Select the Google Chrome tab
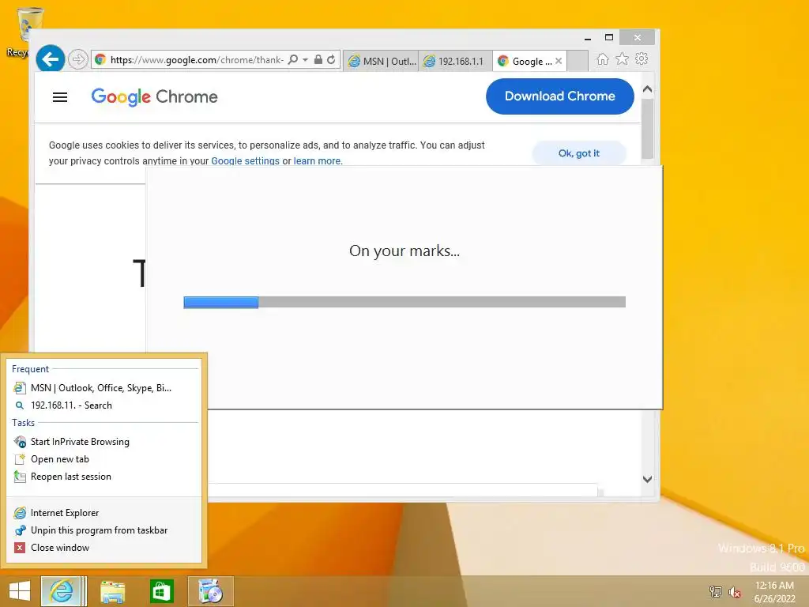Image resolution: width=809 pixels, height=607 pixels. tap(525, 61)
